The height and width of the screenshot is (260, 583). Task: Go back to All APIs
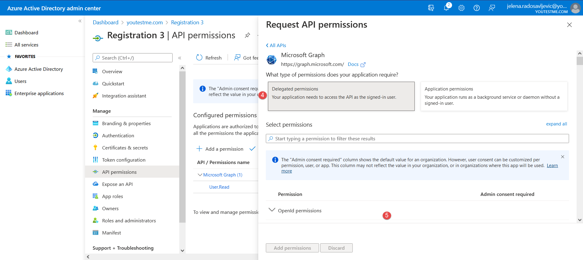[276, 45]
